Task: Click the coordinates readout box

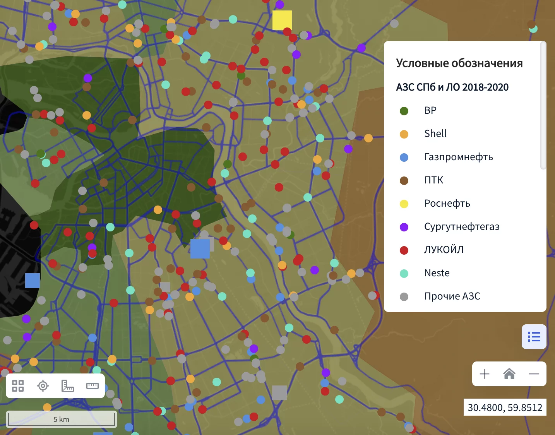Action: pos(505,408)
